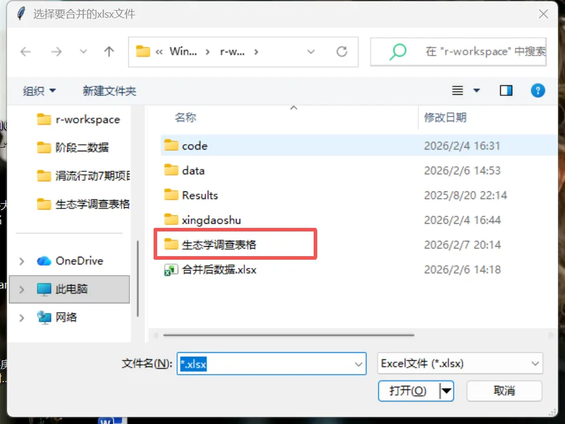Expand the 网络 tree node

[x=22, y=317]
